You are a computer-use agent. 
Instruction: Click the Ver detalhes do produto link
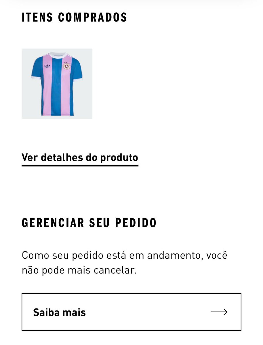(x=80, y=158)
